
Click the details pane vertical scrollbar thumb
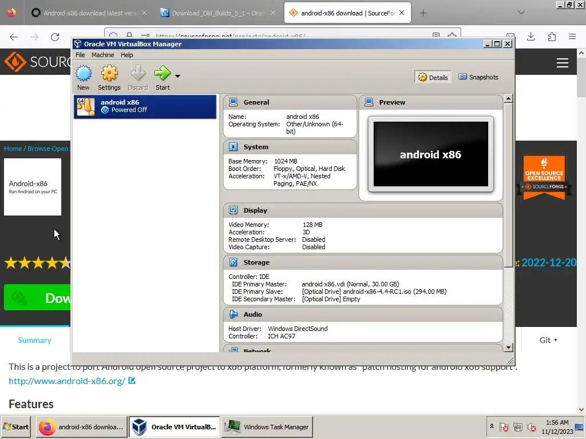tap(508, 185)
